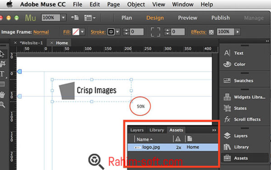Open the Page menu

[x=113, y=5]
